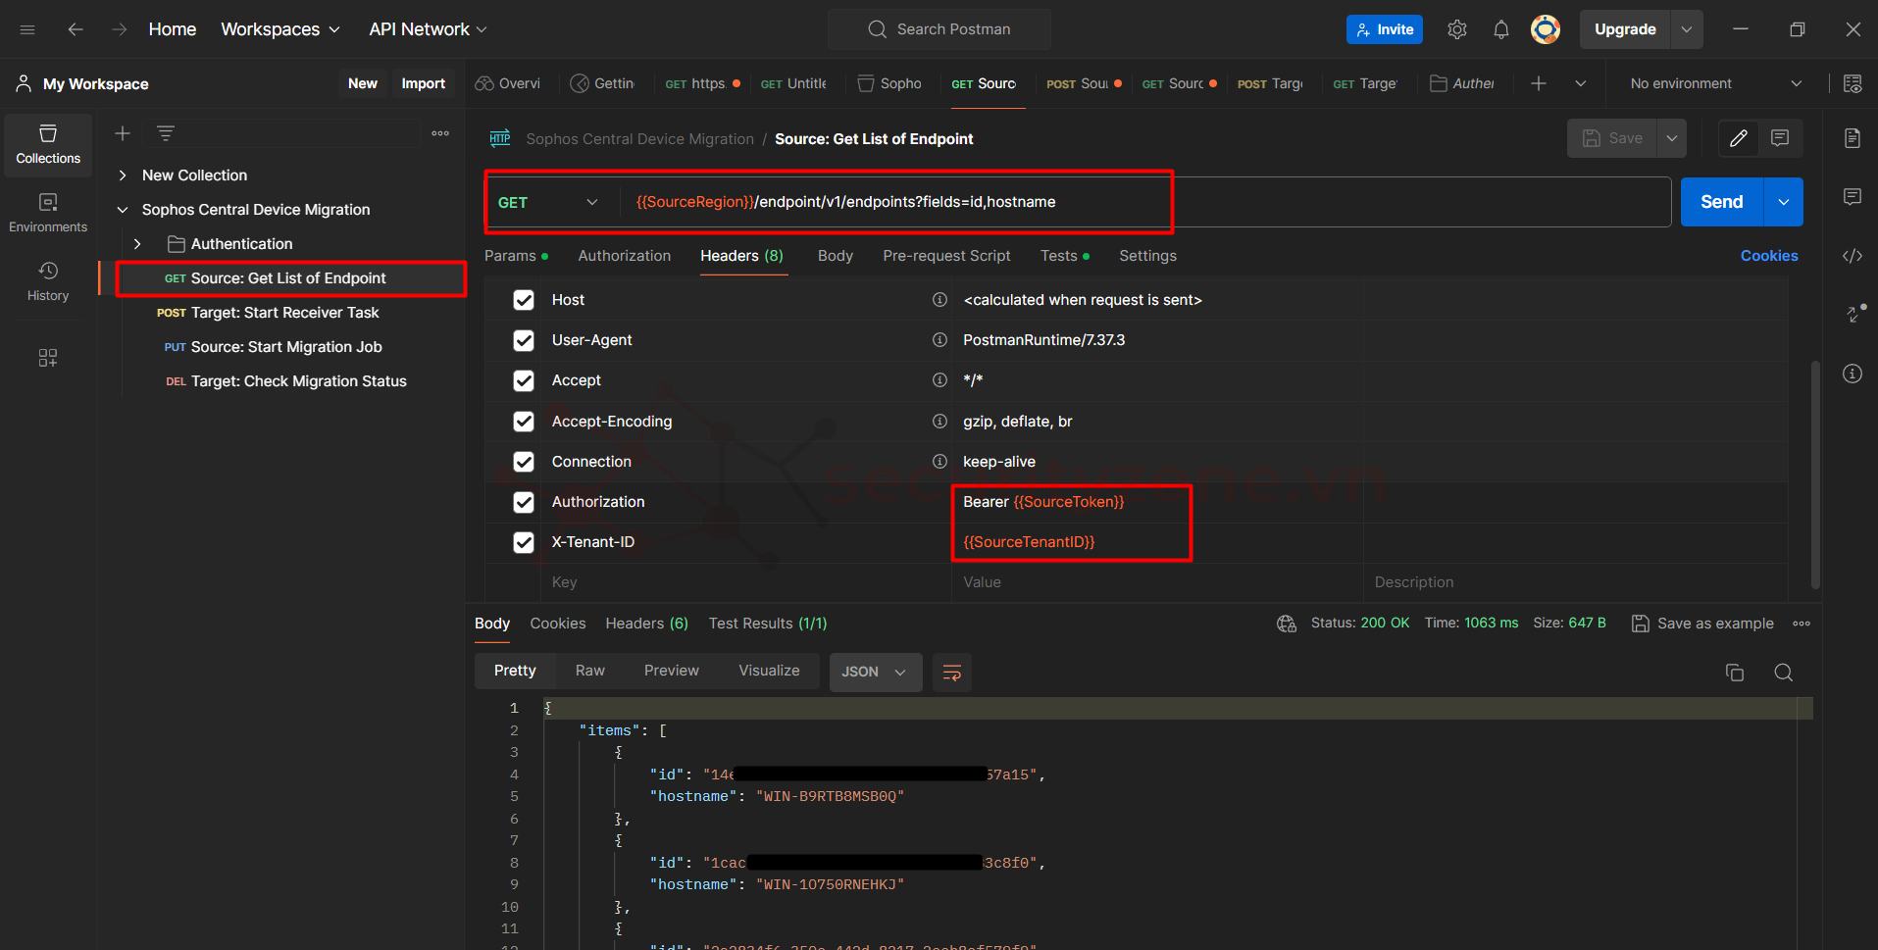
Task: Open the Cookies link
Action: click(1769, 256)
